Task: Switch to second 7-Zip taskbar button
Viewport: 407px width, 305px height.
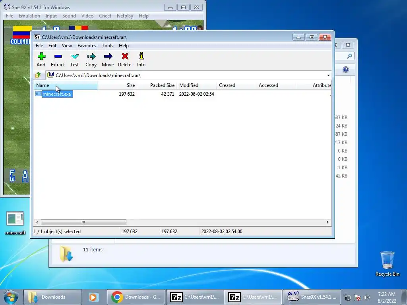Action: [x=253, y=297]
